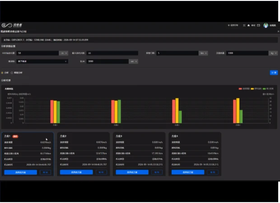This screenshot has height=203, width=280.
Task: Select the 分析 radio button
Action: [2, 73]
